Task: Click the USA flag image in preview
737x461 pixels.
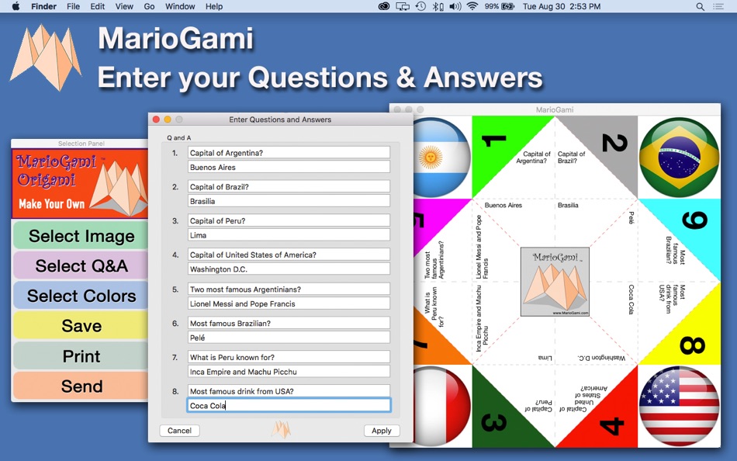Action: coord(679,407)
